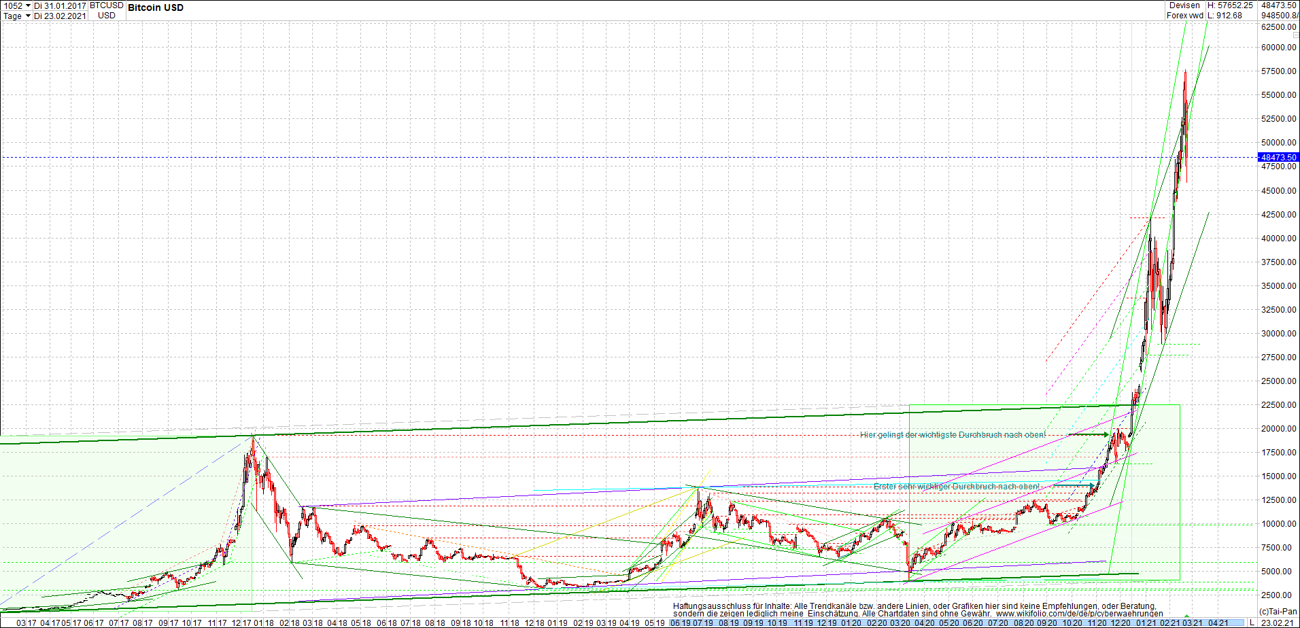Image resolution: width=1300 pixels, height=628 pixels.
Task: Toggle the L logarithmic scale button
Action: pyautogui.click(x=1252, y=623)
